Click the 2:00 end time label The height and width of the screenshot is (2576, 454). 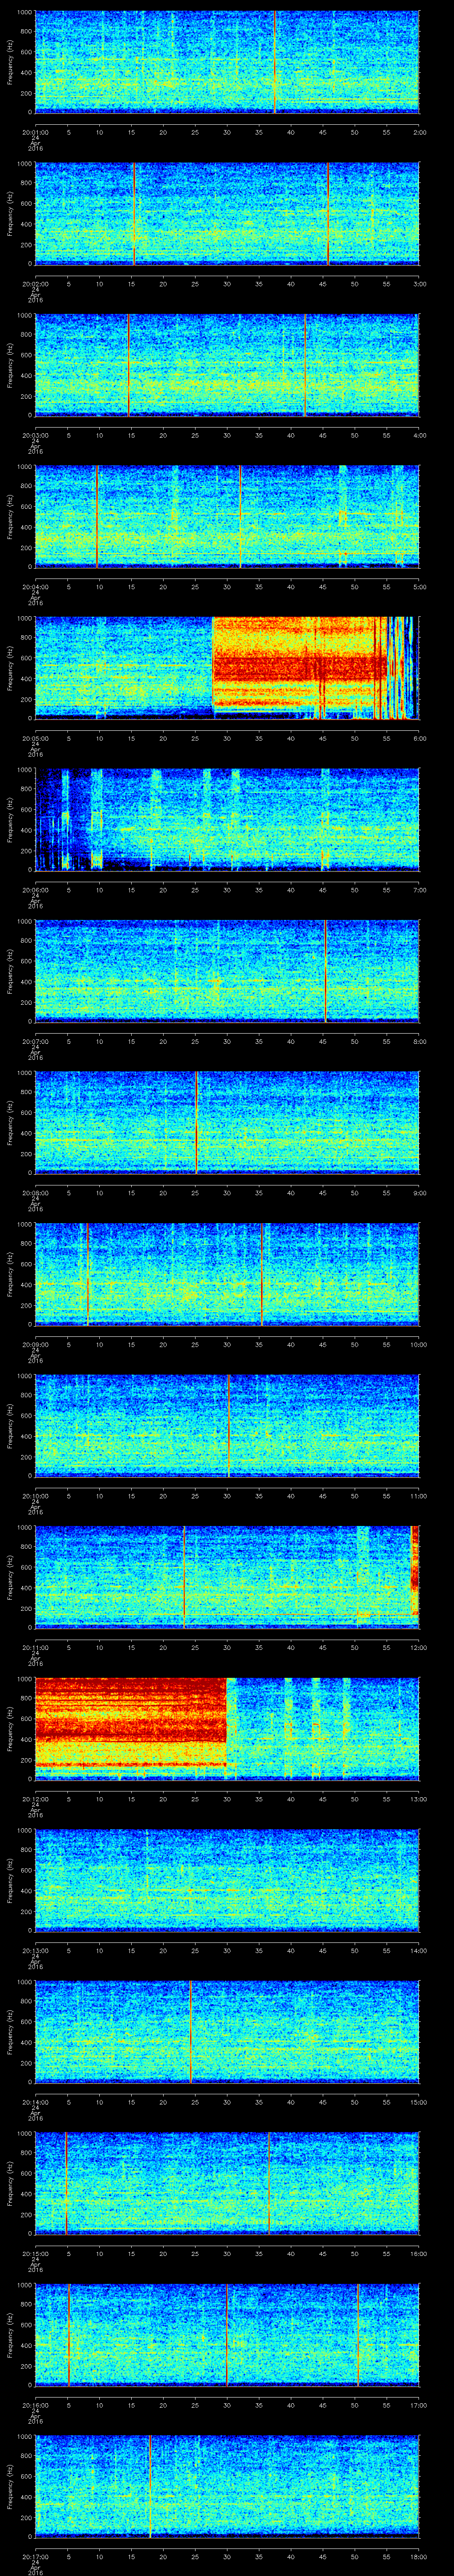419,132
